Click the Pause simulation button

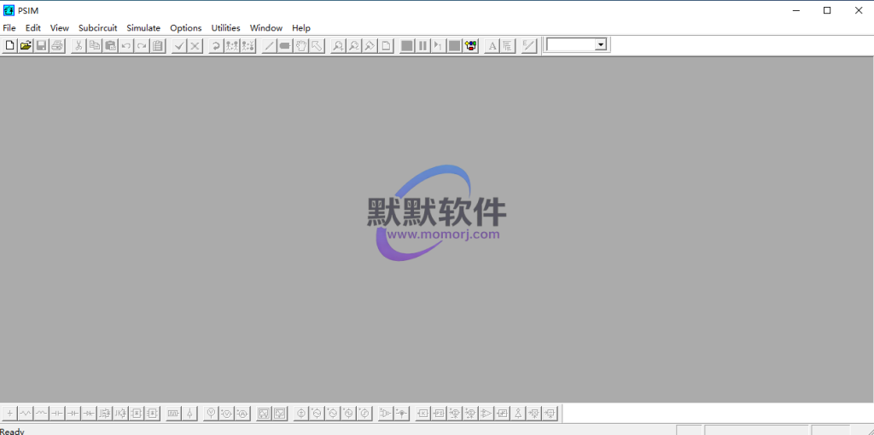(423, 46)
